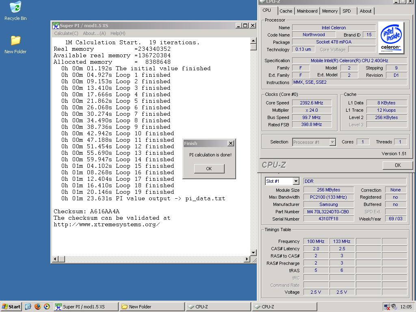This screenshot has height=312, width=416.
Task: Click the Part Number M4 70L3224DT0-CB0
Action: click(328, 212)
